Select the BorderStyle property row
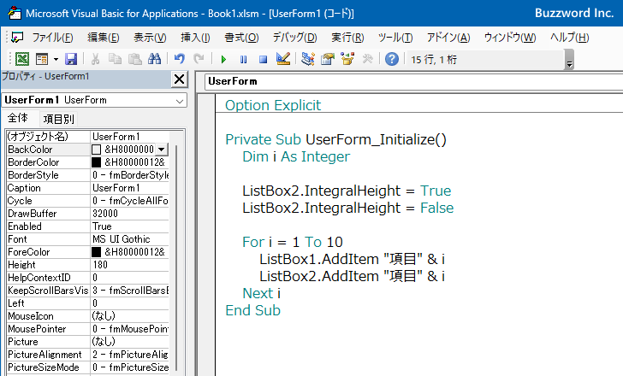 [x=88, y=175]
